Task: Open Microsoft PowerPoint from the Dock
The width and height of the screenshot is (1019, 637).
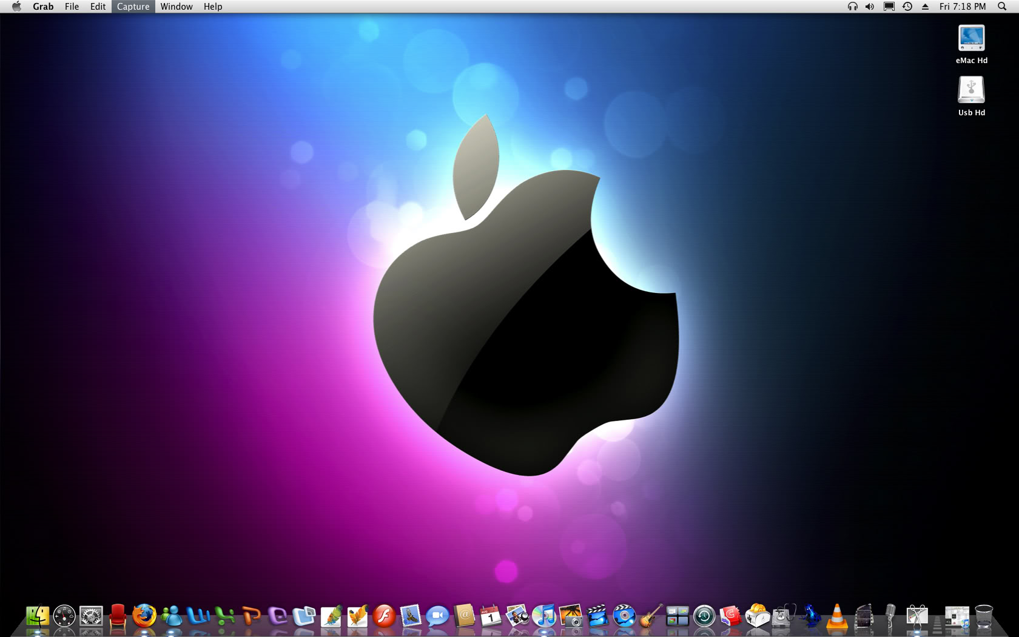Action: point(251,616)
